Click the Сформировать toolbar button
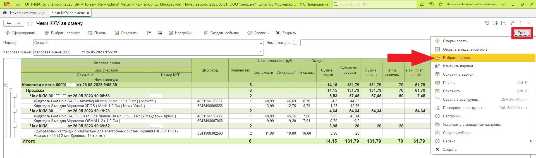This screenshot has height=158, width=536. (x=21, y=33)
